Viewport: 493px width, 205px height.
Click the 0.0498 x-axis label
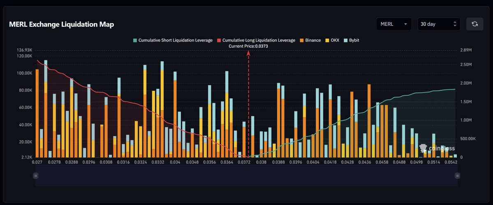pyautogui.click(x=416, y=162)
